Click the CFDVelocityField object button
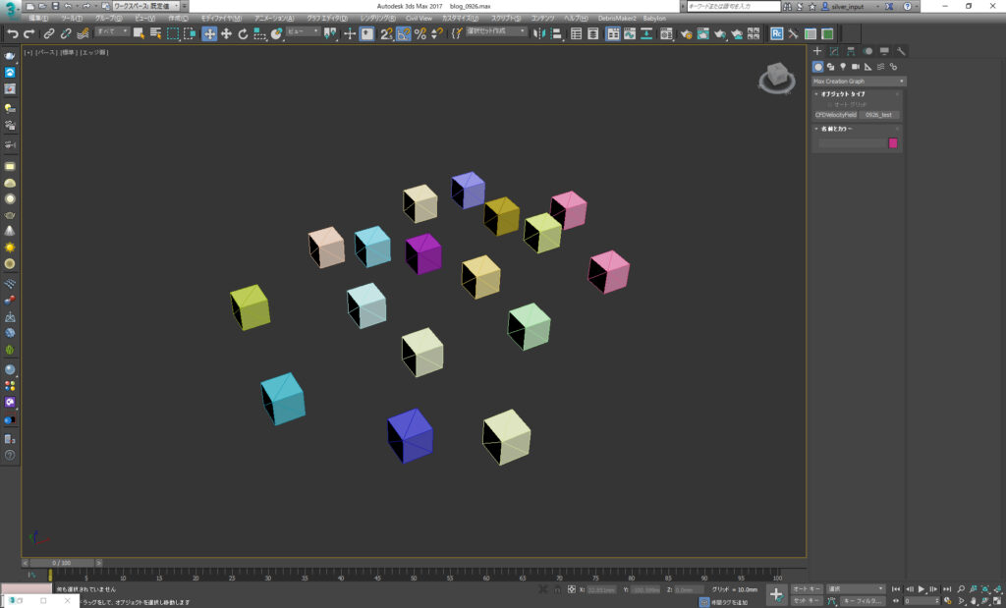 (836, 115)
